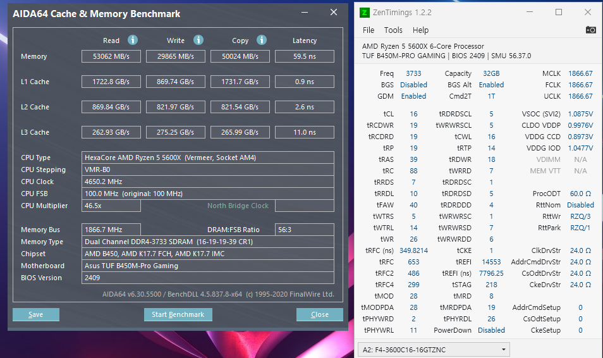Minimize the ZenTimings window
The image size is (603, 358).
coord(530,12)
